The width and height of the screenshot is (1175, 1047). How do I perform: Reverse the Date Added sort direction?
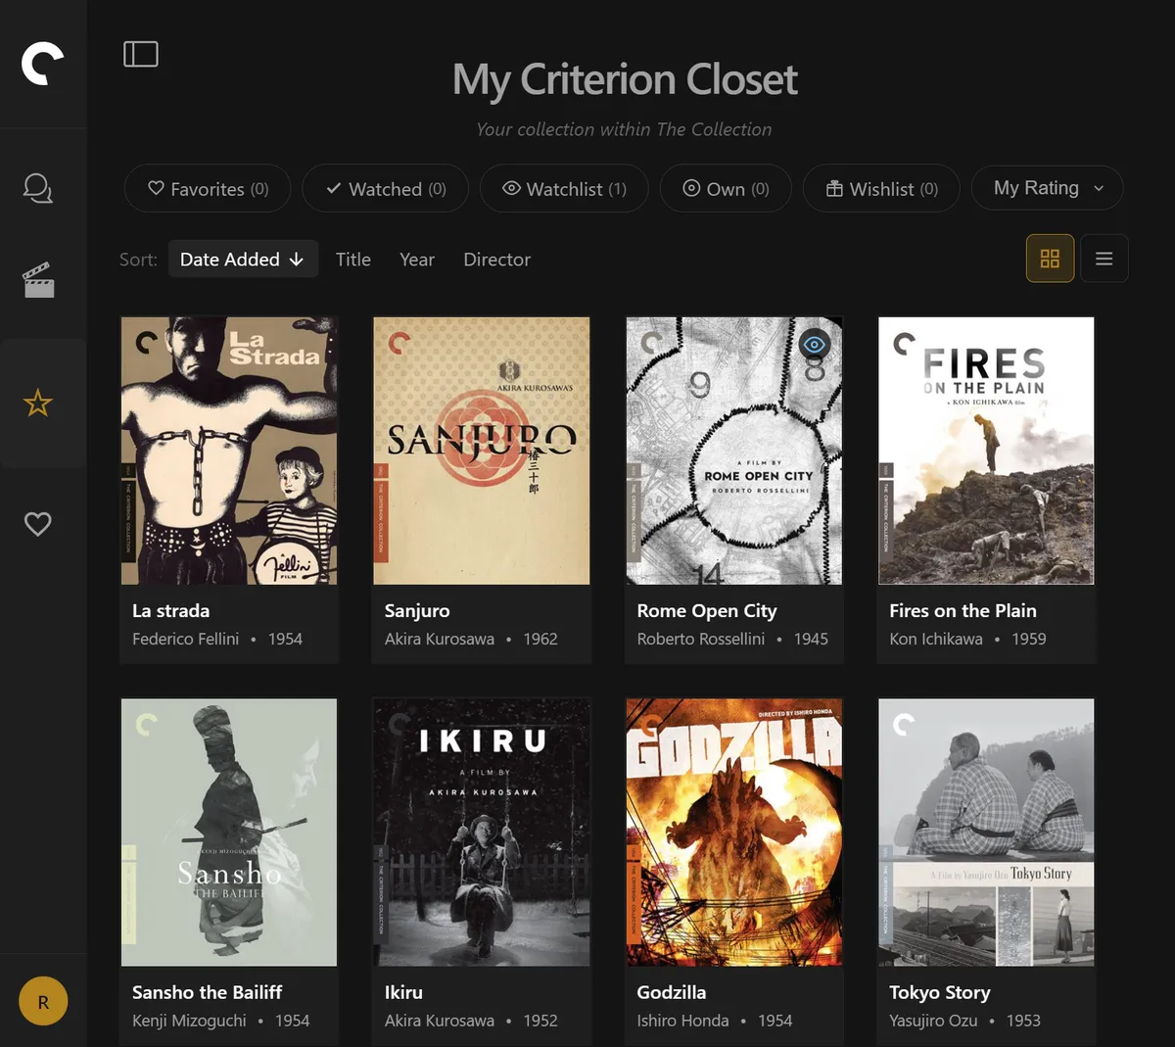pyautogui.click(x=243, y=259)
